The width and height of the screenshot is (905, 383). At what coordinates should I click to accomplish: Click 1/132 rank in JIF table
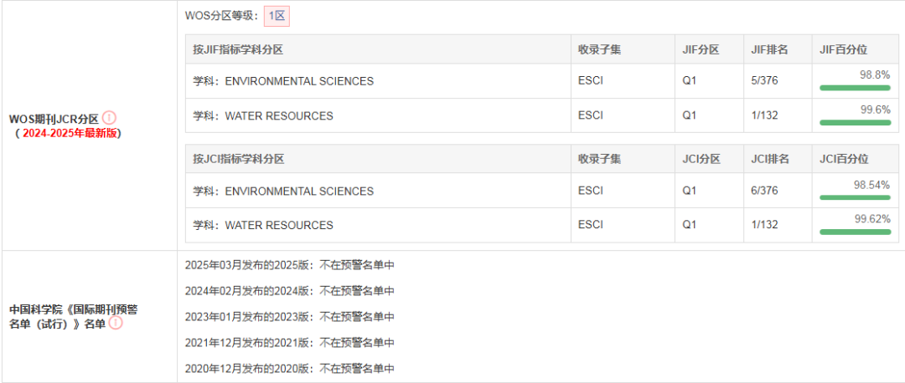pos(764,115)
